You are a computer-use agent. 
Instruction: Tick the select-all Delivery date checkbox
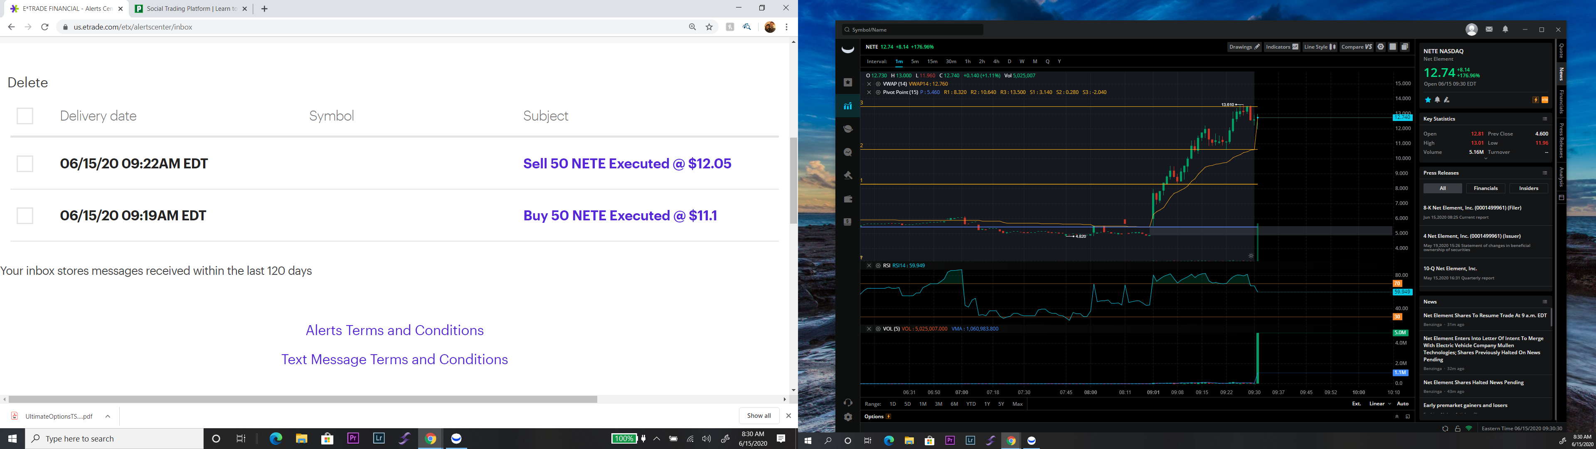pyautogui.click(x=25, y=116)
